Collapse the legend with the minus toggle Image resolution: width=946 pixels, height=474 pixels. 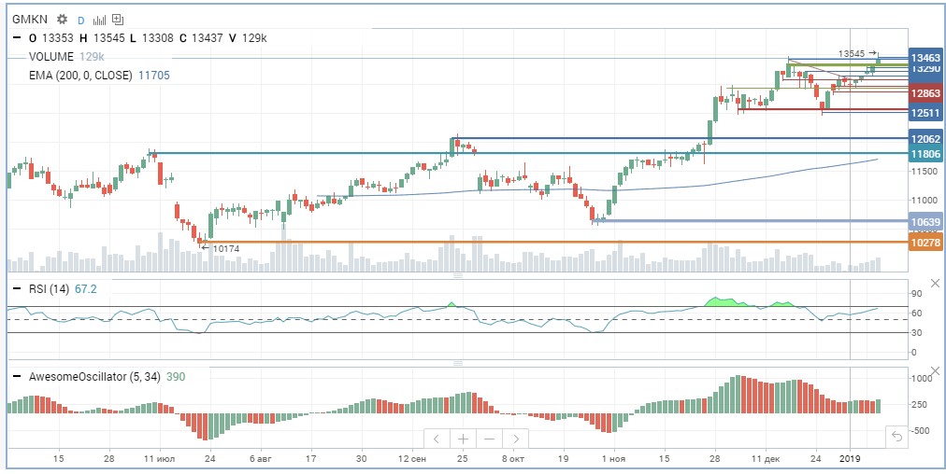18,38
